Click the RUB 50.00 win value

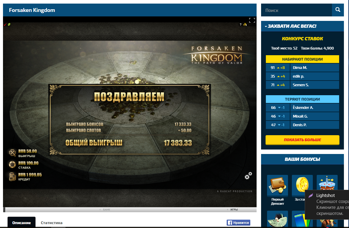tap(28, 151)
